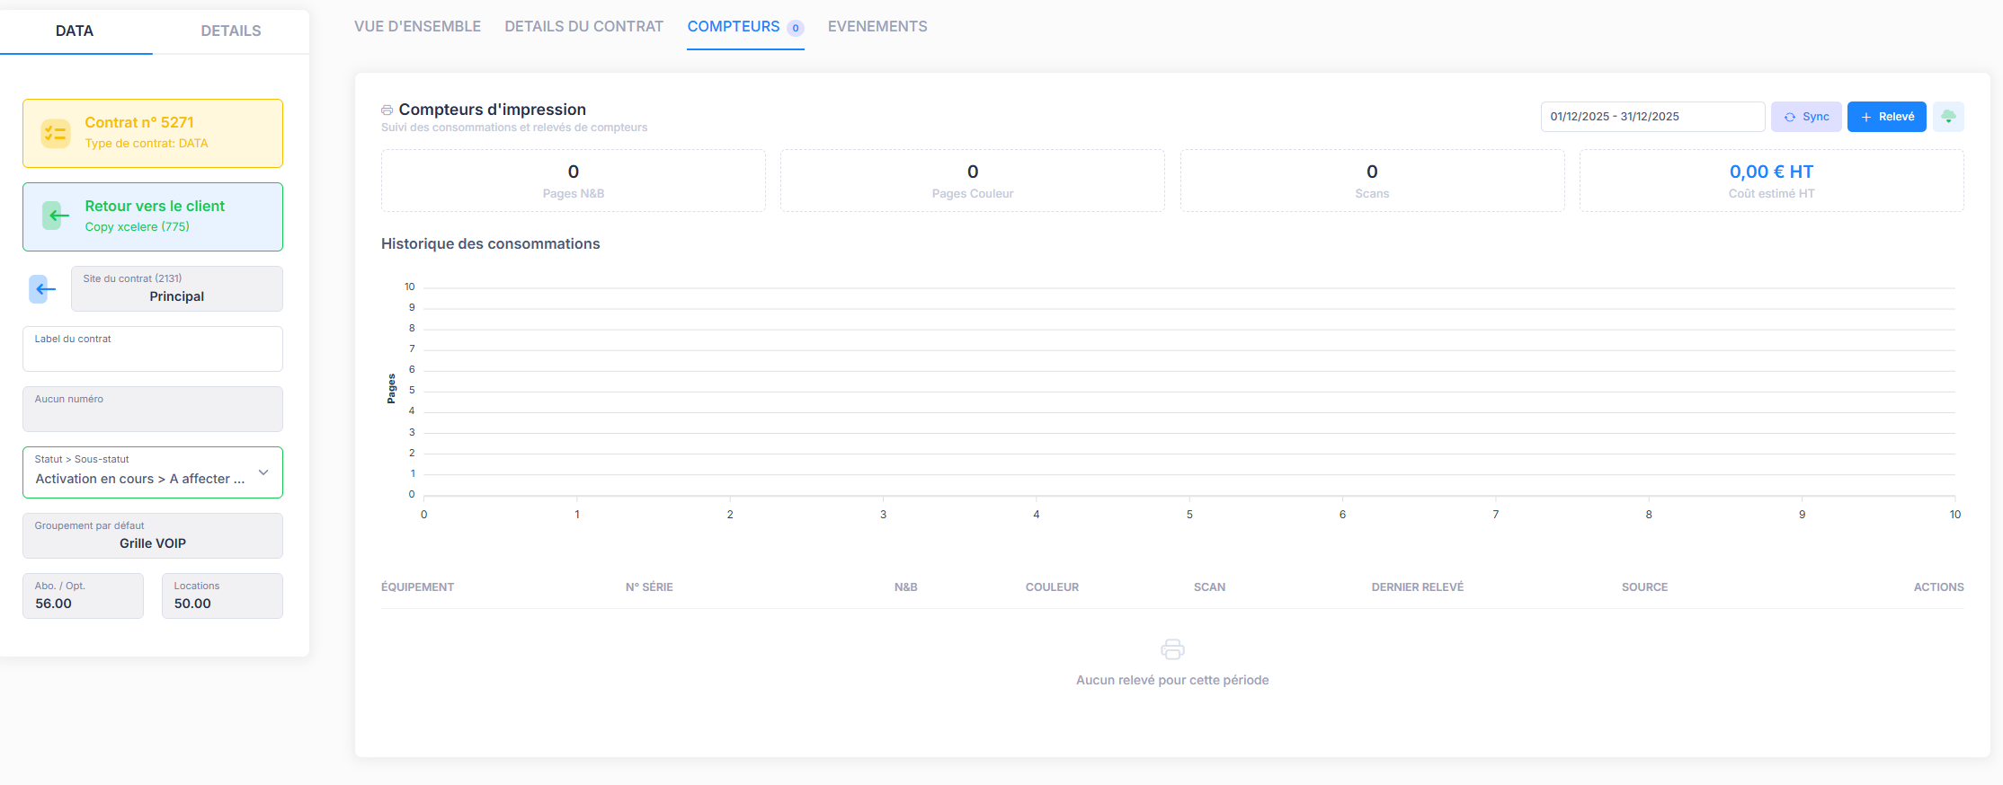Click the Groupement par défaut Grille VOIP field

153,535
